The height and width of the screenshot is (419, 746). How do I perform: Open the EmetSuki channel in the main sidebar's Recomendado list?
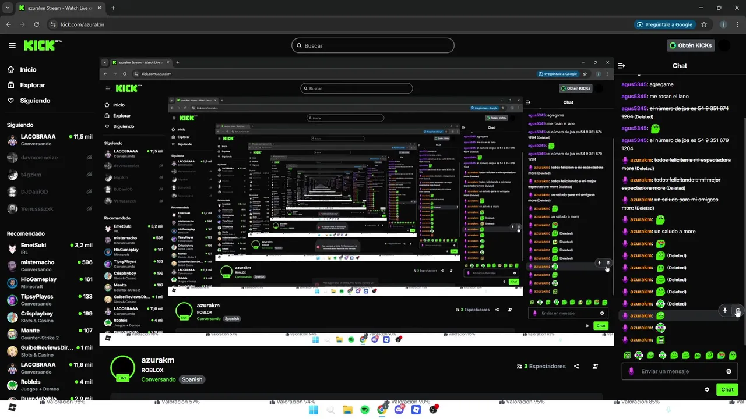click(x=50, y=248)
